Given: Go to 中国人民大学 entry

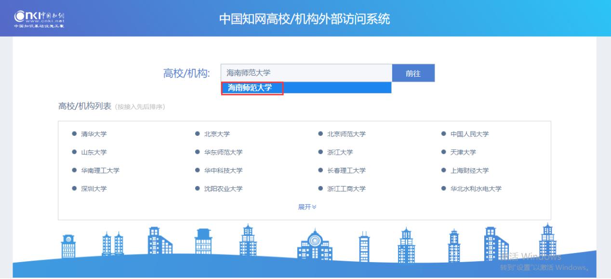Looking at the screenshot, I should pyautogui.click(x=469, y=134).
